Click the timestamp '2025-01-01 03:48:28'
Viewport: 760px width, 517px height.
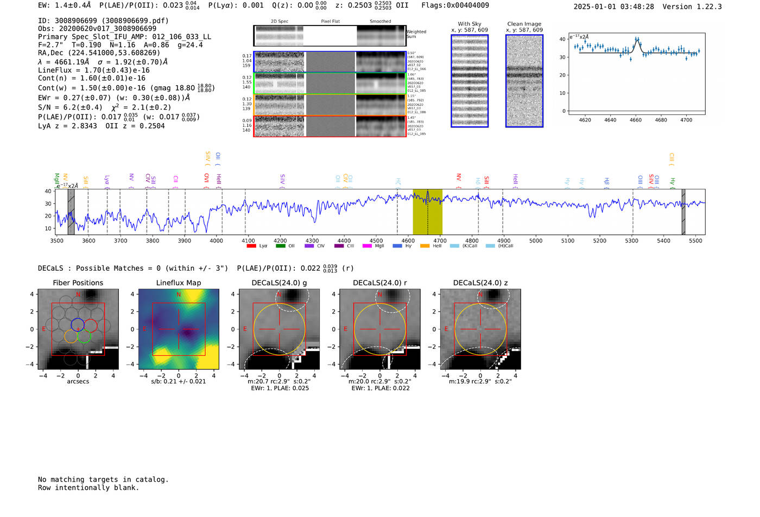tap(613, 7)
